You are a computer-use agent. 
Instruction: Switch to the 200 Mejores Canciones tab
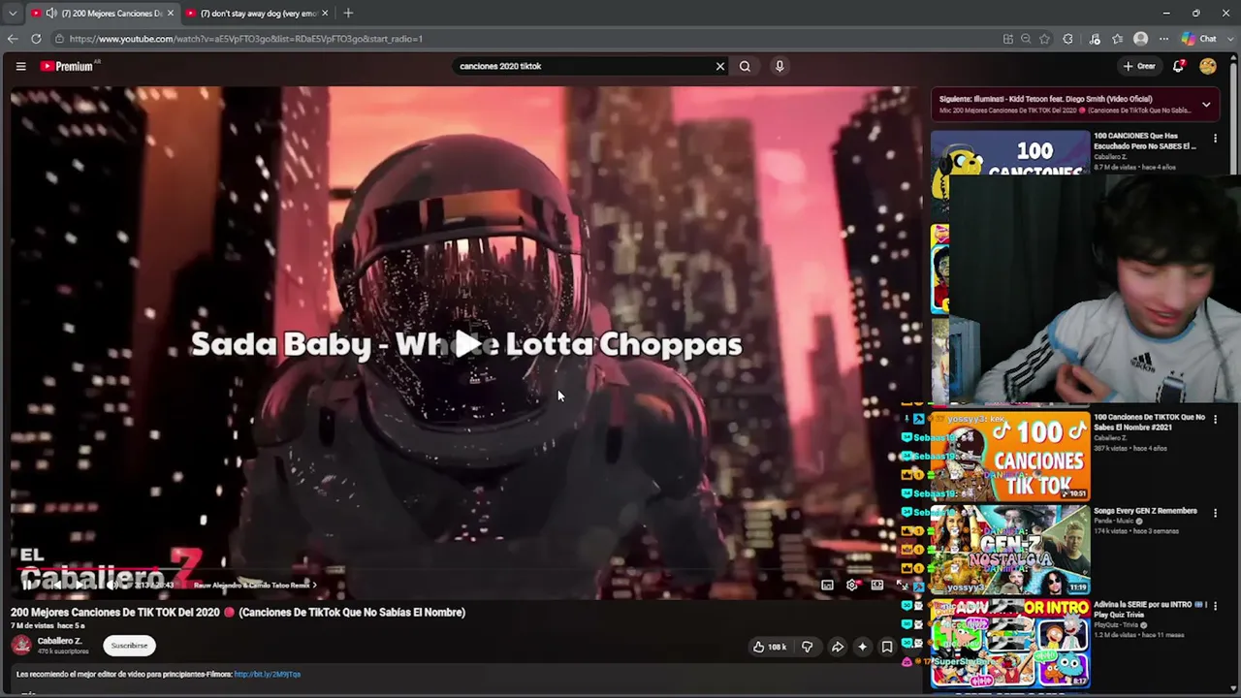point(103,14)
